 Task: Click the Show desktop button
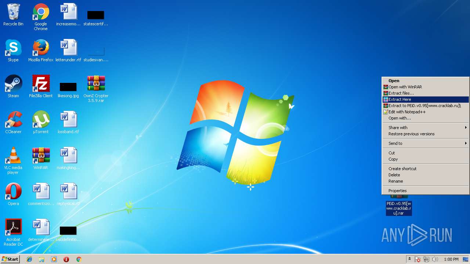pos(466,259)
